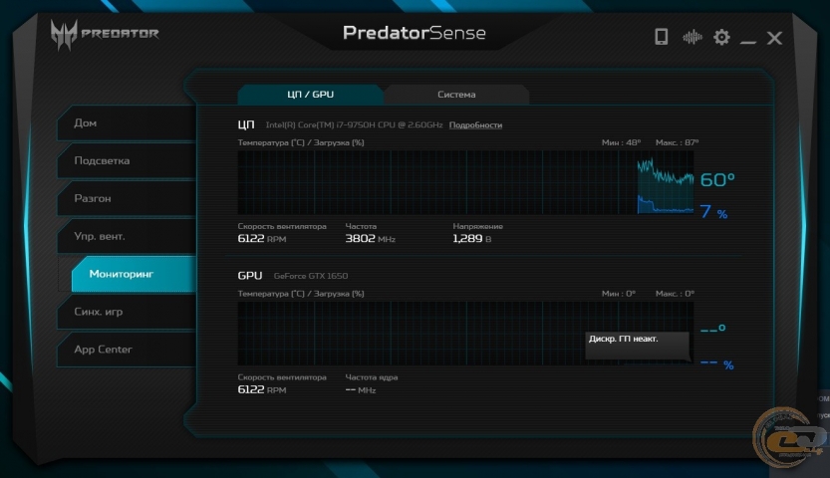Close PredatorSense with the X icon
This screenshot has width=830, height=478.
(774, 38)
